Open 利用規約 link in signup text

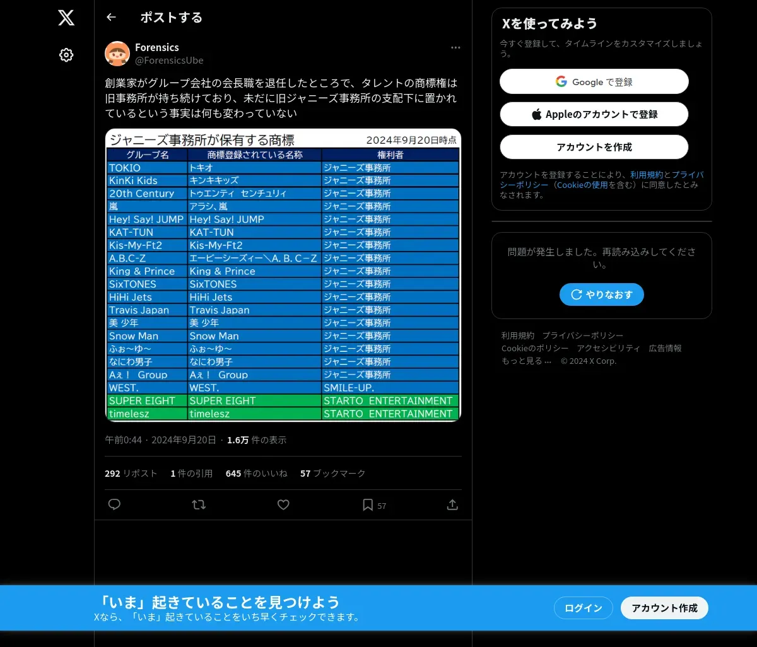point(647,175)
